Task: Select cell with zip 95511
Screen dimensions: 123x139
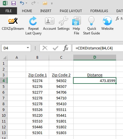Action: point(61,110)
